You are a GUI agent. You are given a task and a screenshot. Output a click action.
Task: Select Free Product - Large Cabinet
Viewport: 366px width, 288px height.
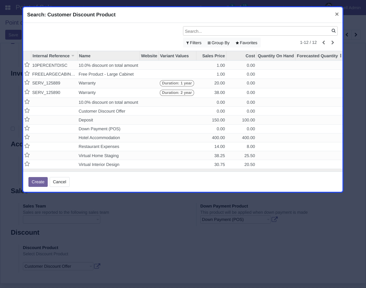(x=106, y=74)
